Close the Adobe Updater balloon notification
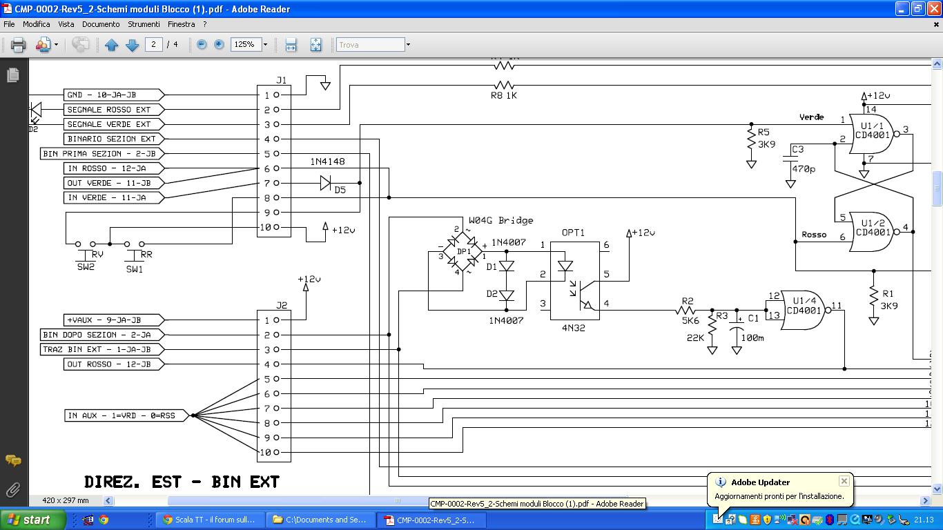The image size is (943, 530). click(844, 481)
